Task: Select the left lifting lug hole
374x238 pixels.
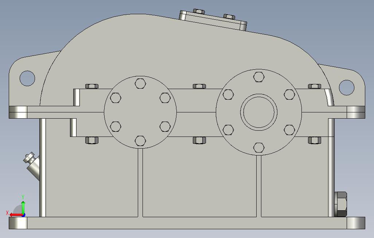Action: 27,78
